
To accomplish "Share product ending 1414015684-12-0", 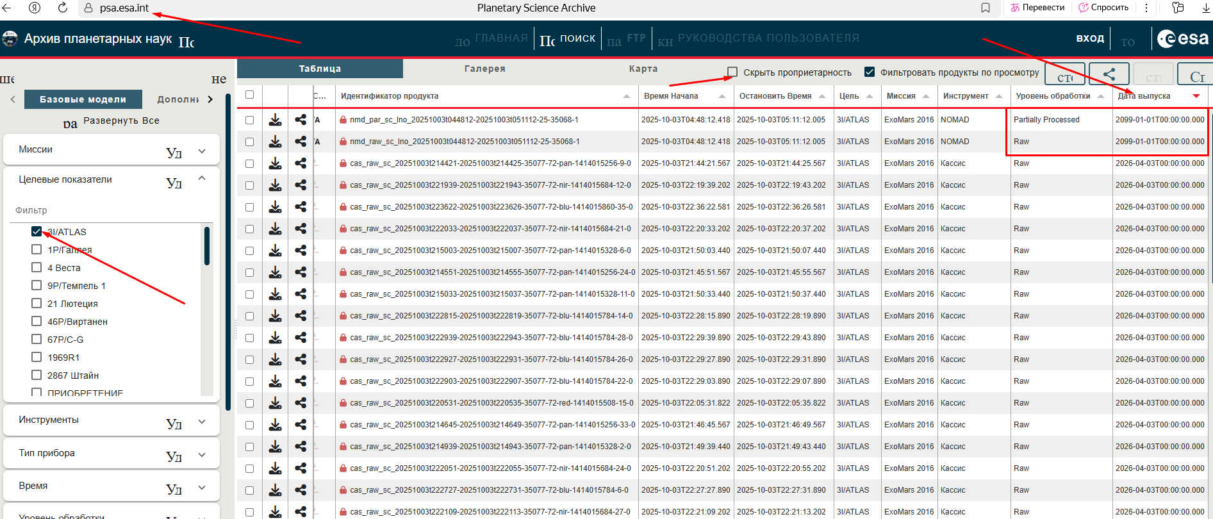I will tap(301, 185).
